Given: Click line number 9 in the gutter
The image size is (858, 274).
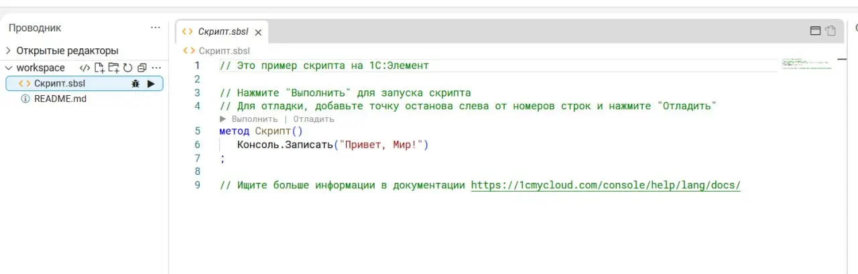Looking at the screenshot, I should (x=197, y=185).
